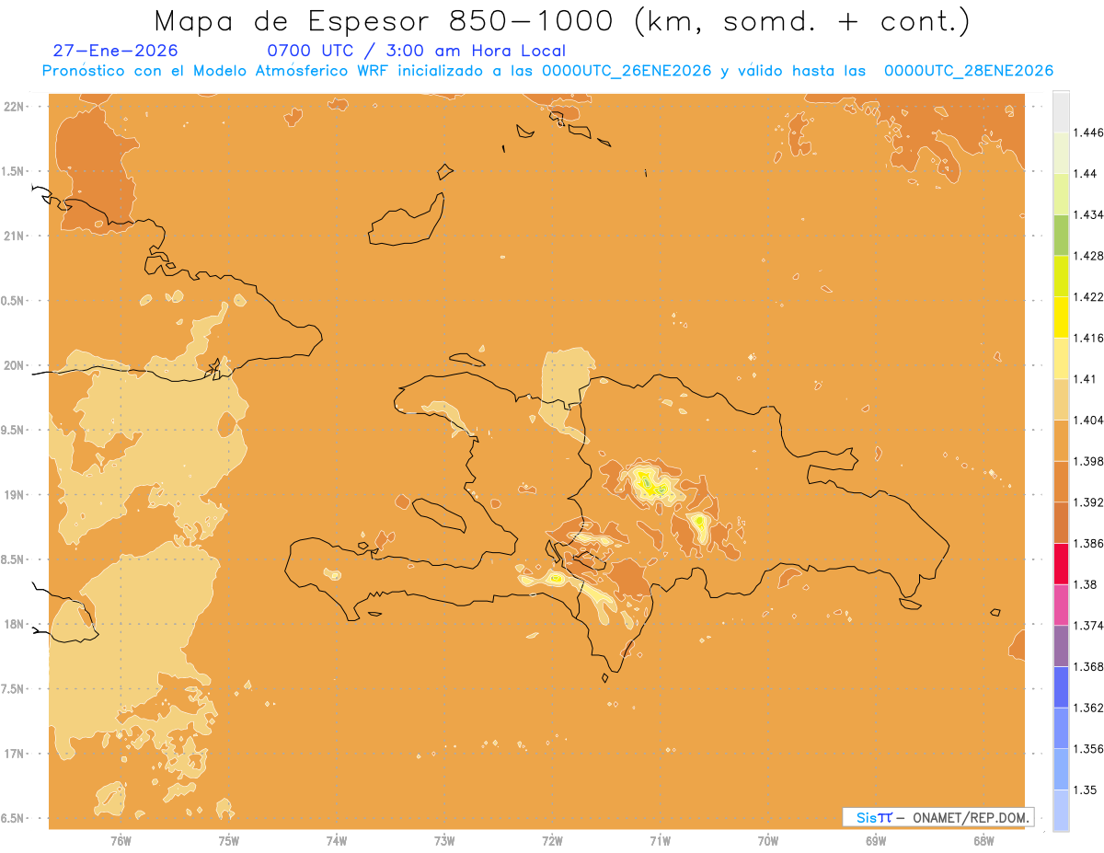1104x853 pixels.
Task: Click the latitude label '8.5N'
Action: coord(12,559)
